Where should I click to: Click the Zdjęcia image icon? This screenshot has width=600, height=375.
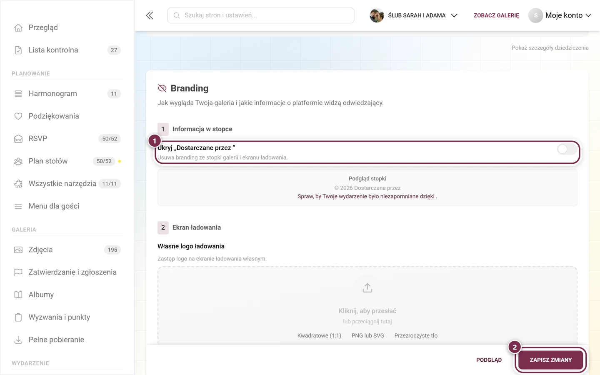pyautogui.click(x=18, y=250)
